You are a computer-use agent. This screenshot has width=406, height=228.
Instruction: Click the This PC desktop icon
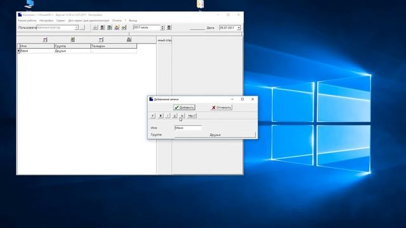point(29,4)
